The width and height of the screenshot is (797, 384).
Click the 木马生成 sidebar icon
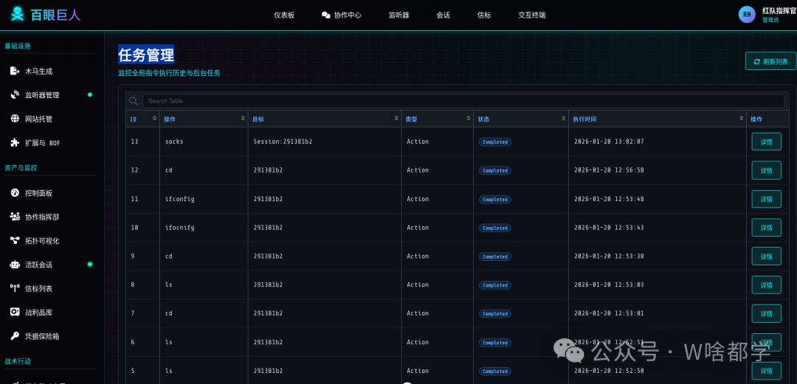click(15, 71)
